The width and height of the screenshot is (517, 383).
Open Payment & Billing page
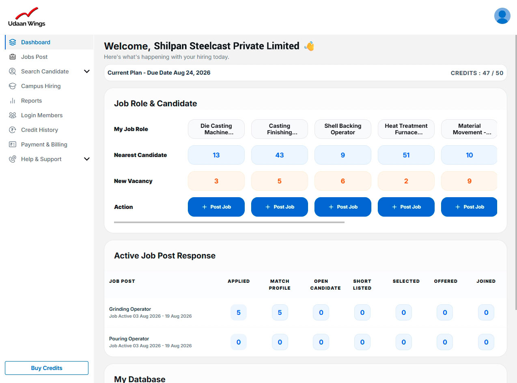coord(49,144)
